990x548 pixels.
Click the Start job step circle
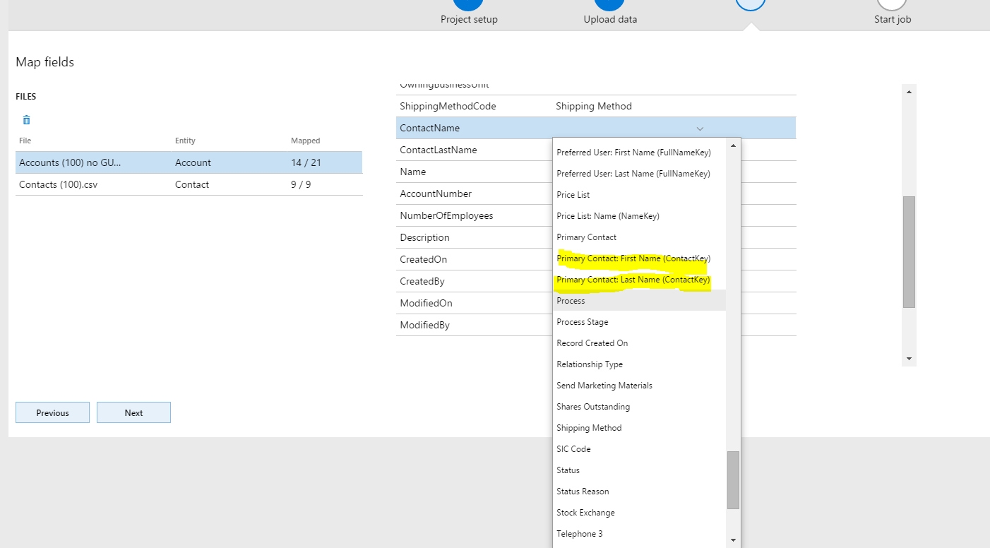pos(892,4)
